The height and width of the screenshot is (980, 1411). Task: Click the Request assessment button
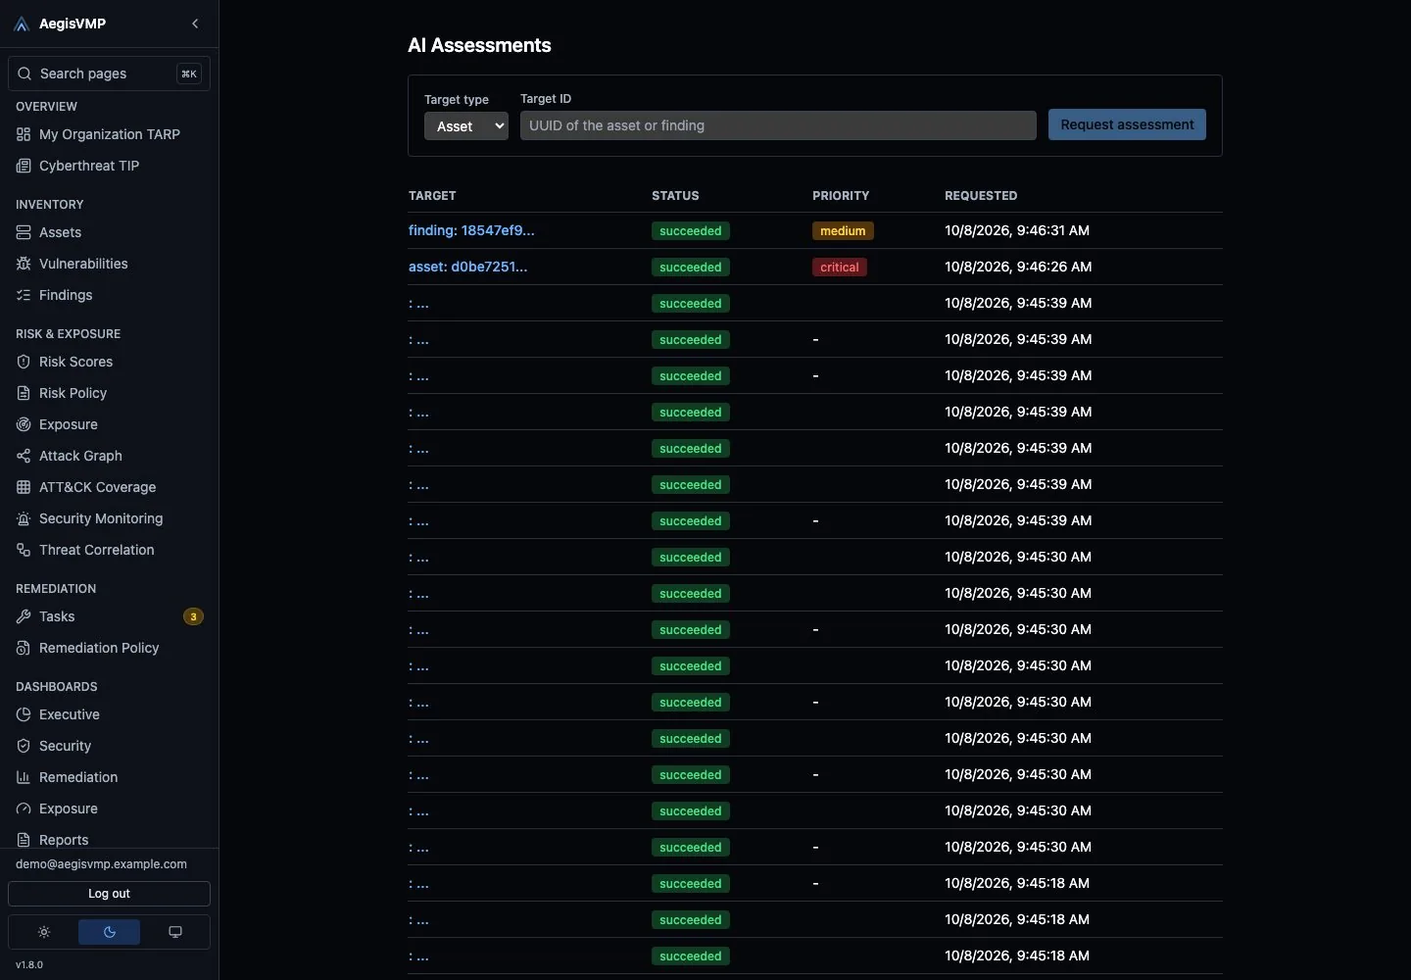tap(1127, 124)
